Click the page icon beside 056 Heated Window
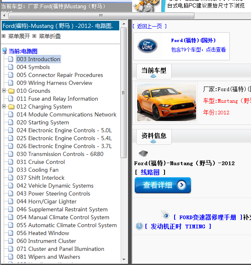251x265 pixels. point(11,233)
